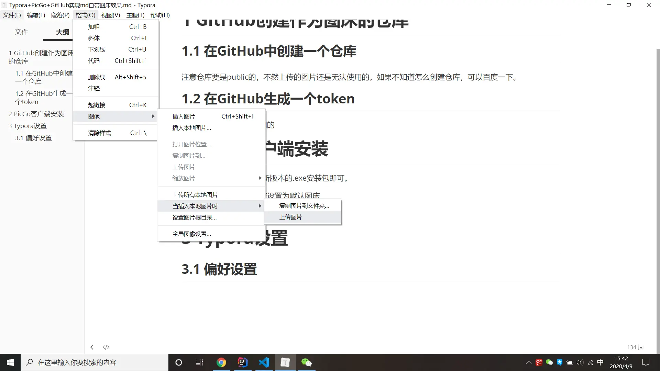The width and height of the screenshot is (660, 371).
Task: Open 全局图像设置 from the image menu
Action: (191, 234)
